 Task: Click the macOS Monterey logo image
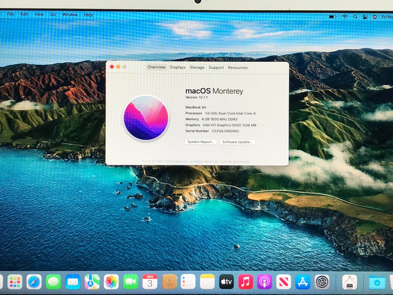[x=146, y=118]
